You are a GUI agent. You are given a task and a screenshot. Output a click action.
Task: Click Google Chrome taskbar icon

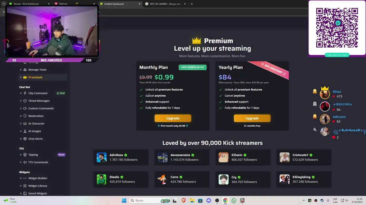click(225, 200)
